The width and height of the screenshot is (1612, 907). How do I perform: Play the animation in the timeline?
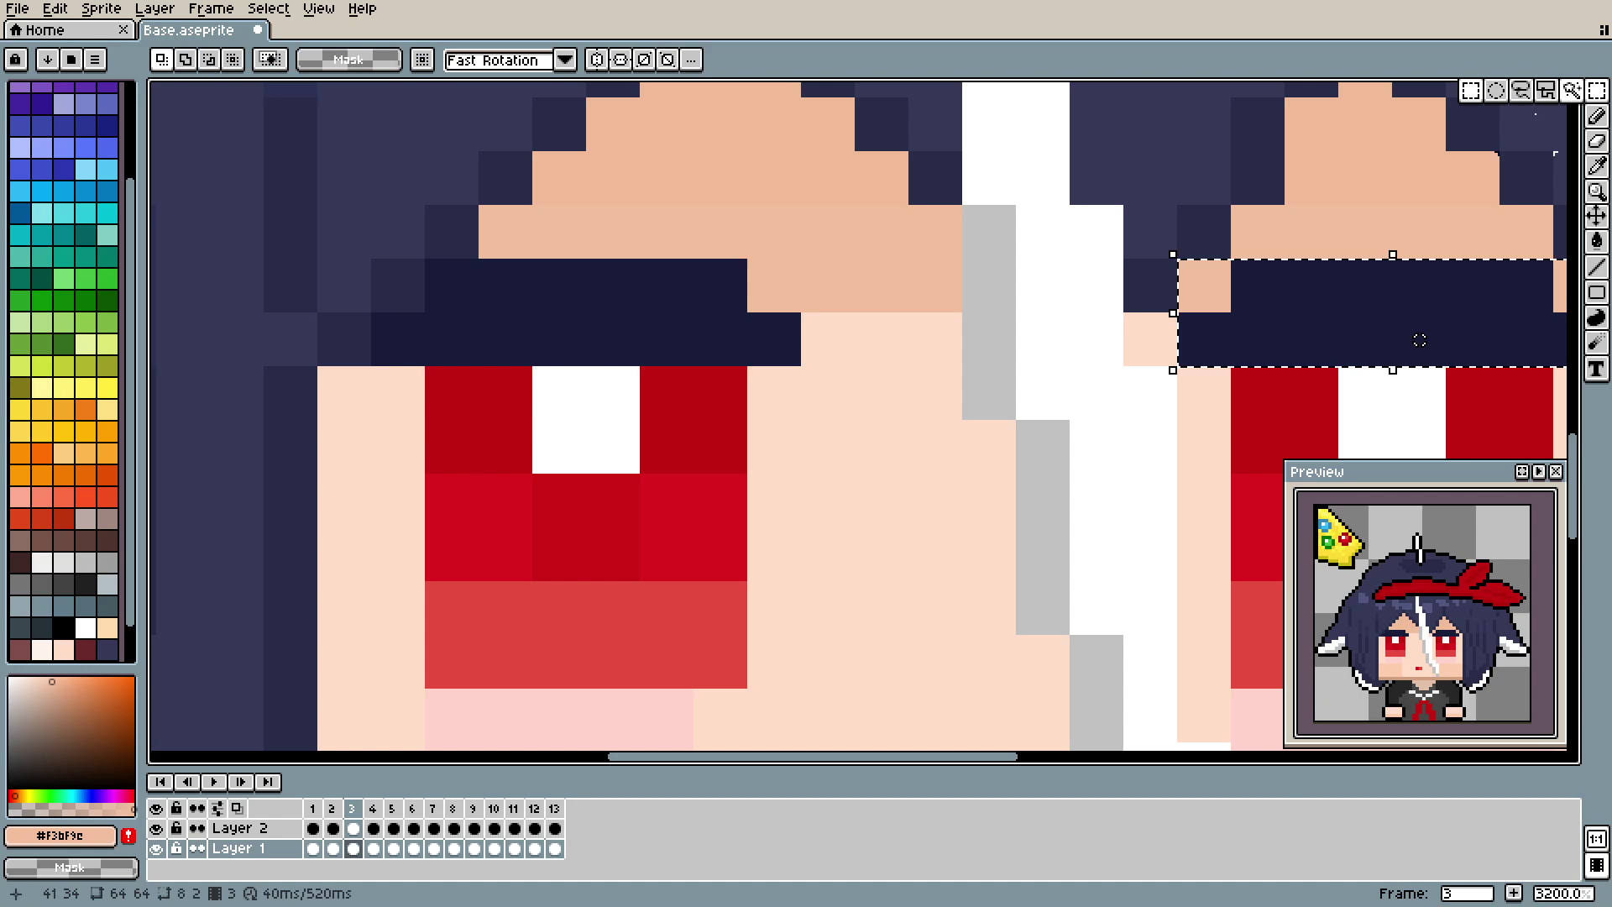point(213,782)
